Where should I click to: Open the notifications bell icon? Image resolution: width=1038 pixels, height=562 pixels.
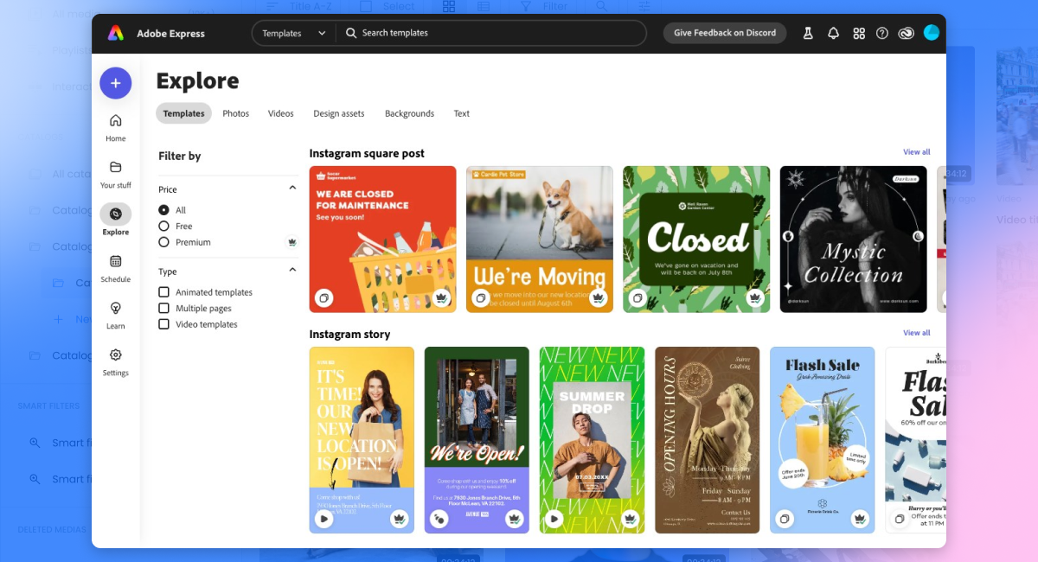click(x=833, y=34)
